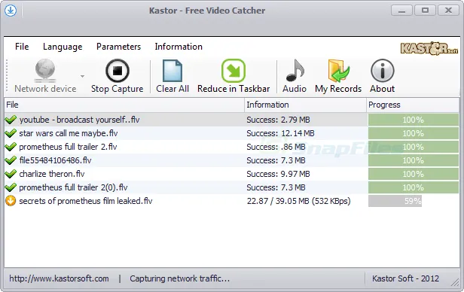The image size is (464, 292).
Task: Click Kastor Soft - 2012 status text
Action: coord(405,278)
